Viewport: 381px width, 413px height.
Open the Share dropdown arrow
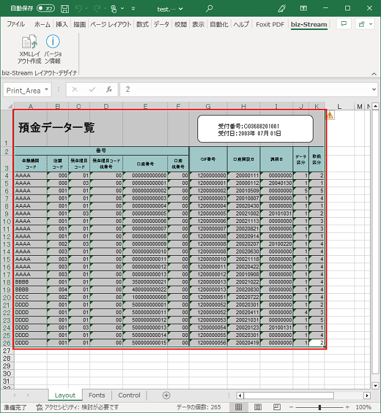(x=371, y=24)
